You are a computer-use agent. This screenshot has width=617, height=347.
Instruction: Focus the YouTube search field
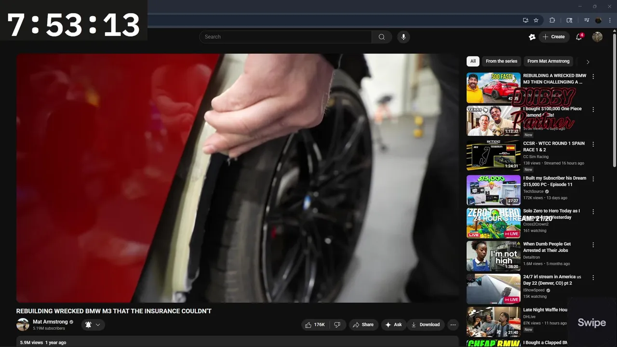coord(285,37)
